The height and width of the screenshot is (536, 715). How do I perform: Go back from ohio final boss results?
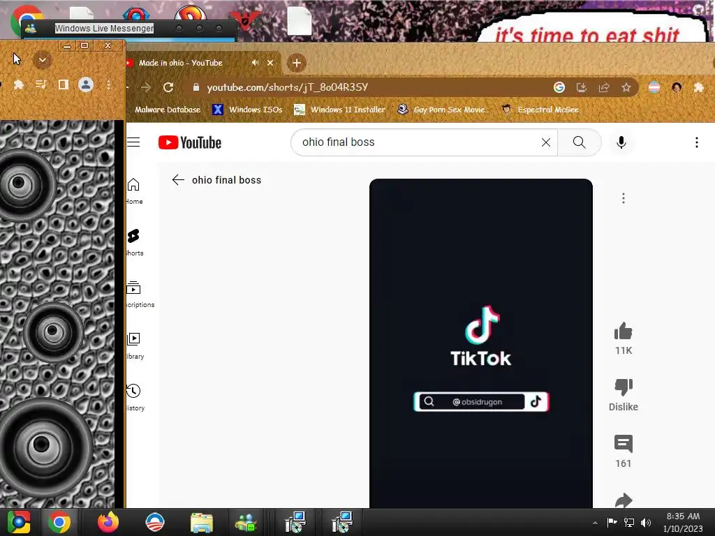click(178, 180)
